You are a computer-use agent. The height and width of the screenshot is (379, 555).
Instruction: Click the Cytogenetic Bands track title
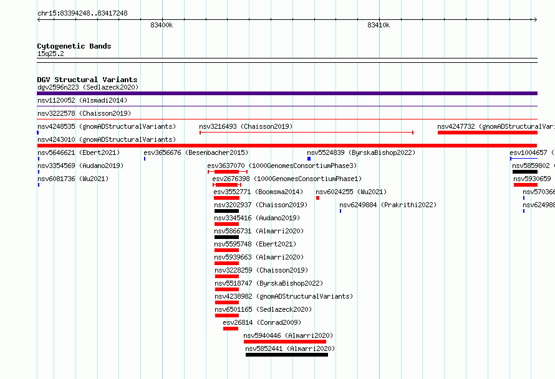[x=74, y=46]
